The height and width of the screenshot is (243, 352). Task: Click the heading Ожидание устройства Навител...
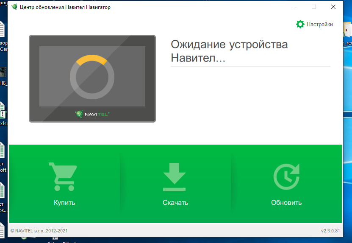(x=229, y=51)
